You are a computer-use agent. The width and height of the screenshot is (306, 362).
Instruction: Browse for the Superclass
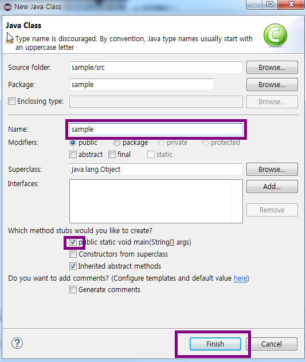pos(272,169)
